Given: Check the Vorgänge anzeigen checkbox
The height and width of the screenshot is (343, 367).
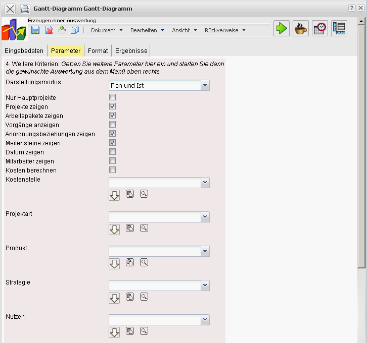Looking at the screenshot, I should tap(112, 125).
